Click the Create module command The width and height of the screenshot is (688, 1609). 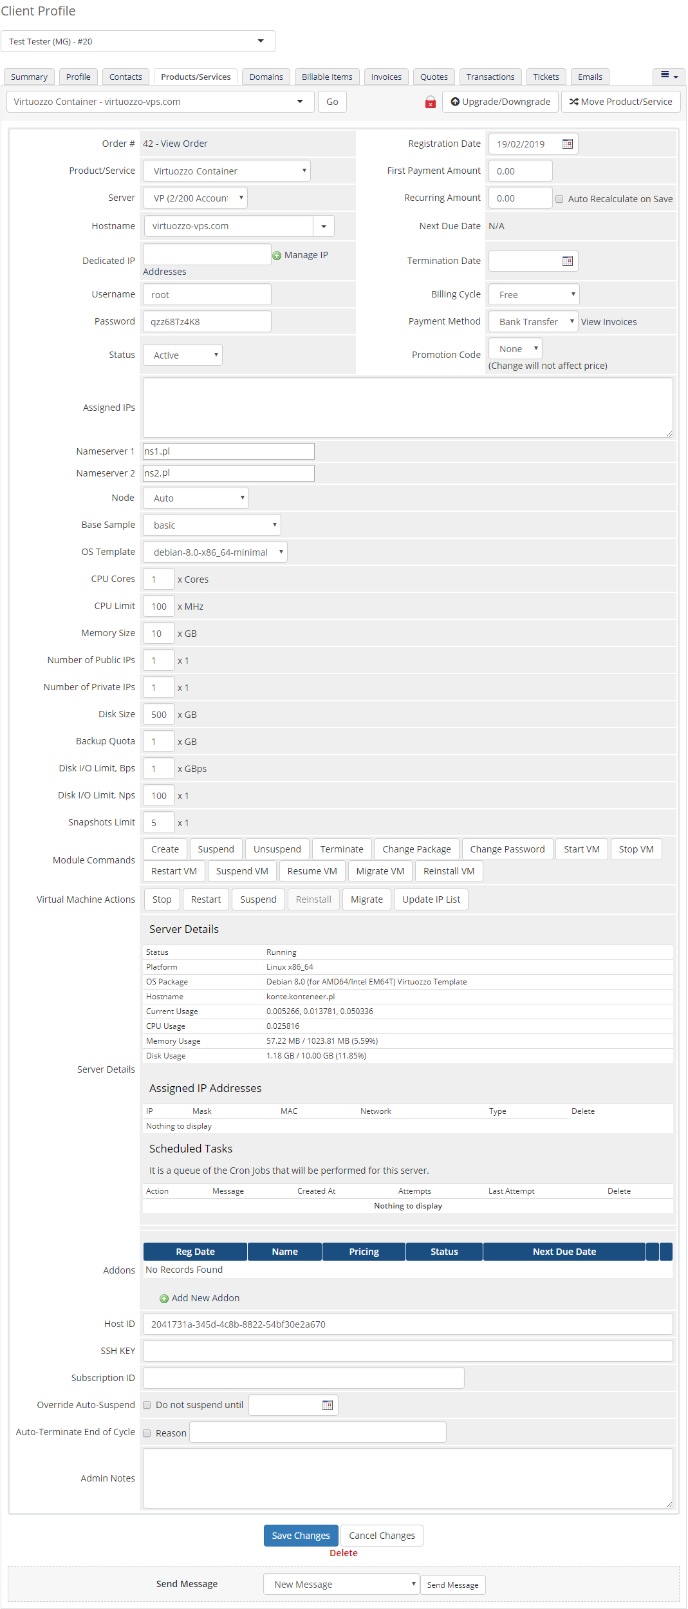pos(165,849)
